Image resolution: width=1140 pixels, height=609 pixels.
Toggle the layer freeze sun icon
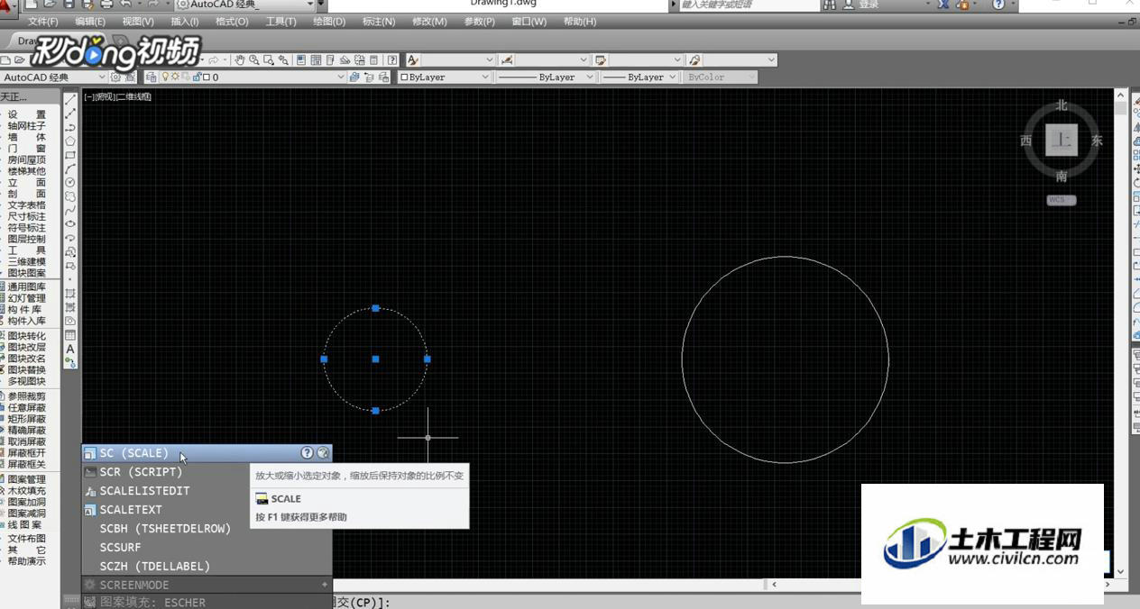click(x=174, y=77)
